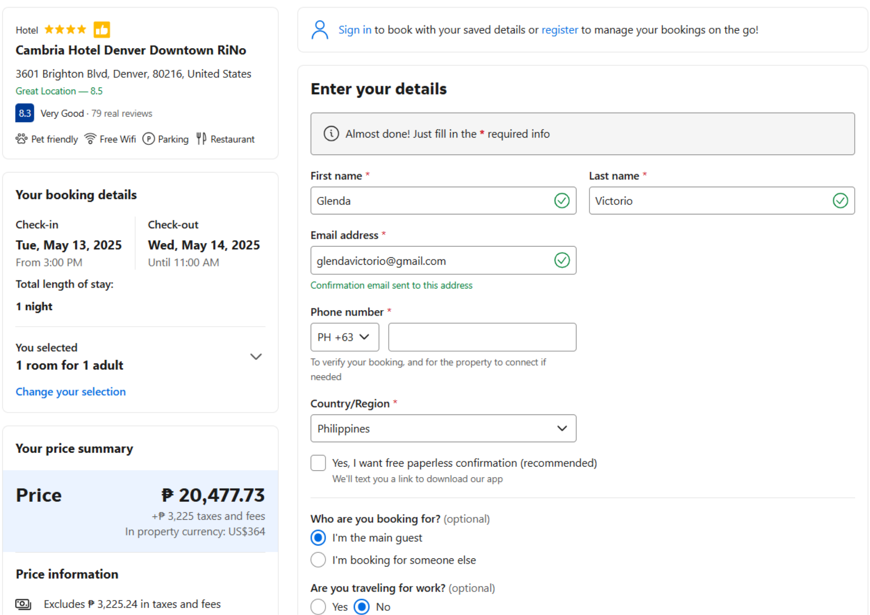Viewport: 870px width, 615px height.
Task: Click the Sign in link
Action: click(x=355, y=30)
